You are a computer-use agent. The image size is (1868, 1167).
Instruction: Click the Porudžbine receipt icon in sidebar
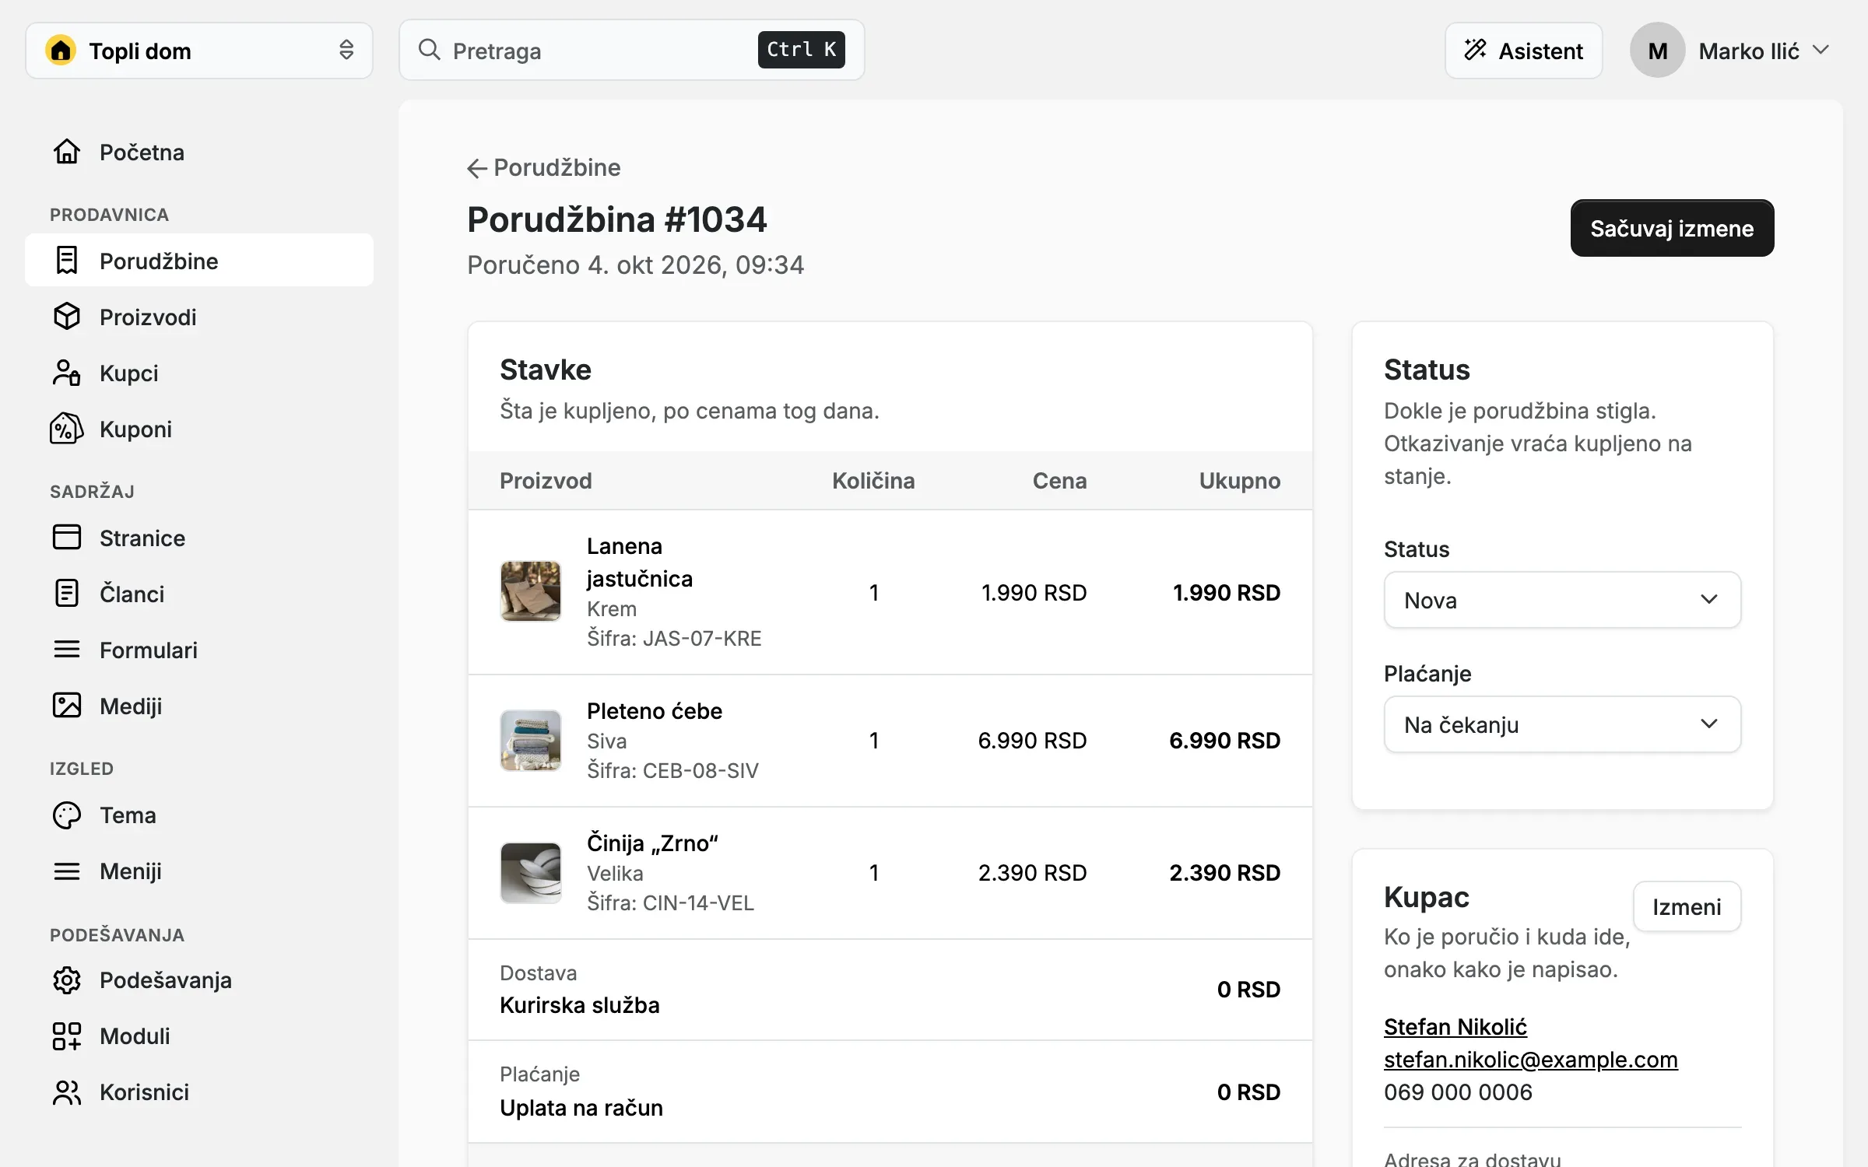(67, 261)
